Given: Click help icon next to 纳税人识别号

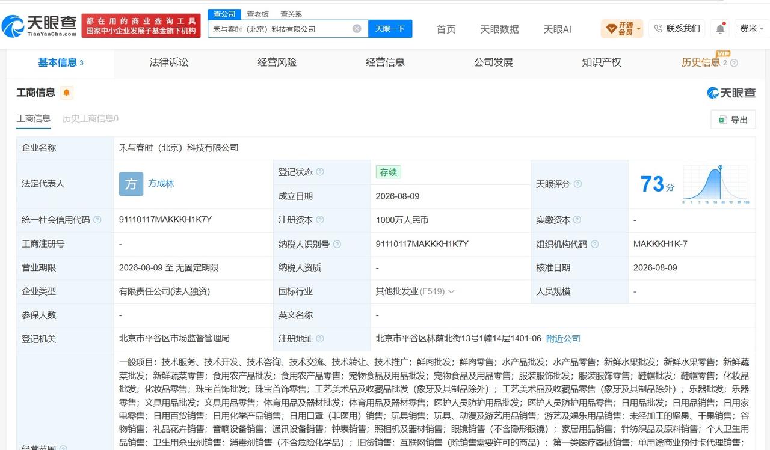Looking at the screenshot, I should tap(337, 244).
